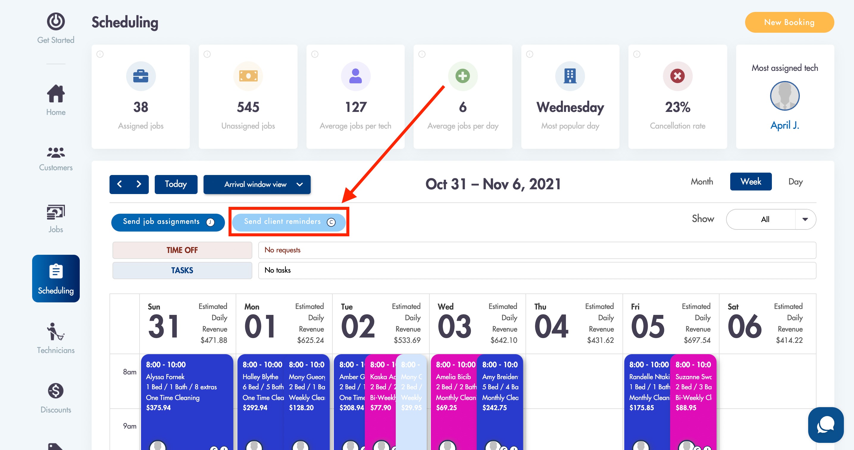Open the Show All filter dropdown
The height and width of the screenshot is (450, 854).
pyautogui.click(x=771, y=219)
